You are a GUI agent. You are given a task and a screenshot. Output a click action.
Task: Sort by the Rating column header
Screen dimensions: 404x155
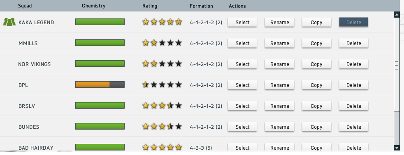pyautogui.click(x=150, y=6)
